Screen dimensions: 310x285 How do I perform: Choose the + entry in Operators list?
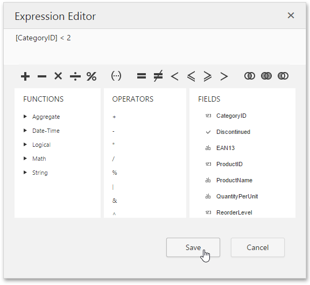pos(114,117)
